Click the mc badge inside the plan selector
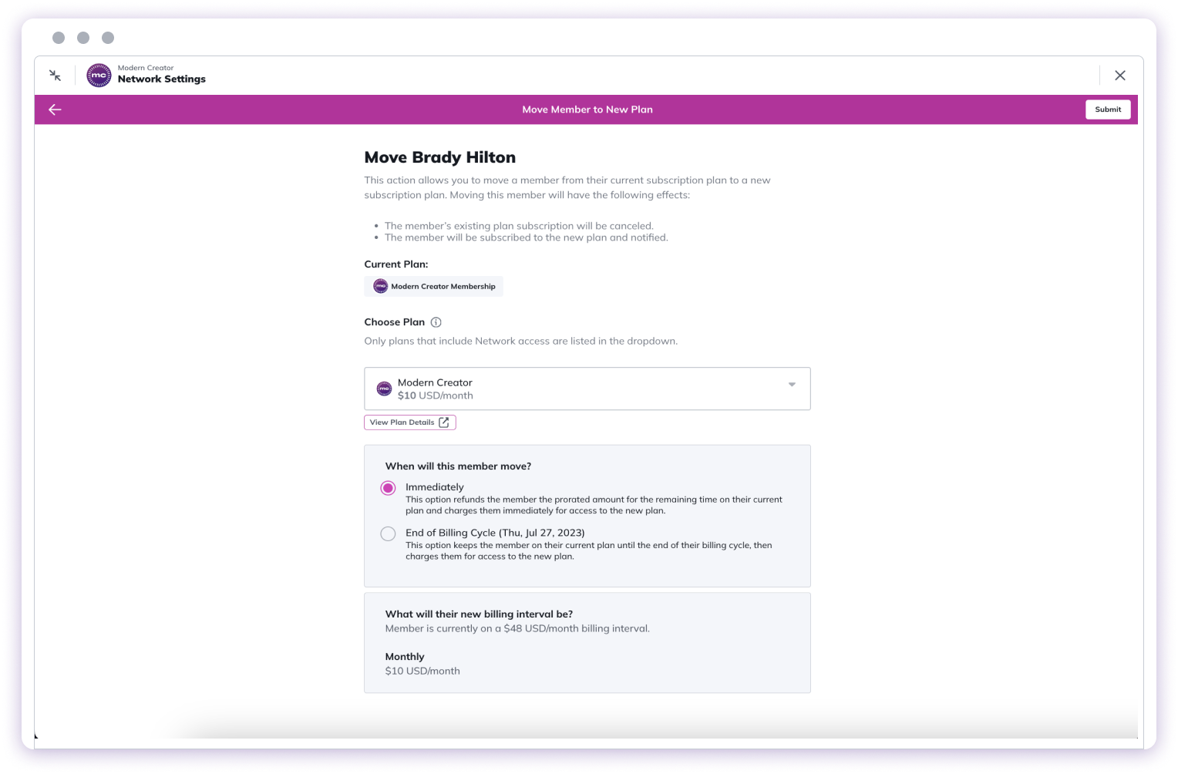 383,389
